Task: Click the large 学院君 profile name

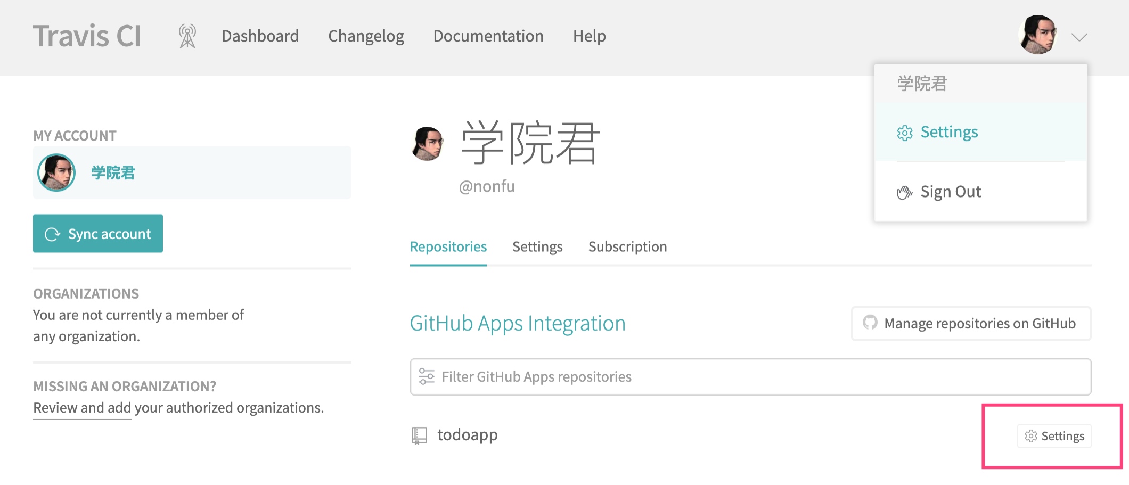Action: pyautogui.click(x=530, y=143)
